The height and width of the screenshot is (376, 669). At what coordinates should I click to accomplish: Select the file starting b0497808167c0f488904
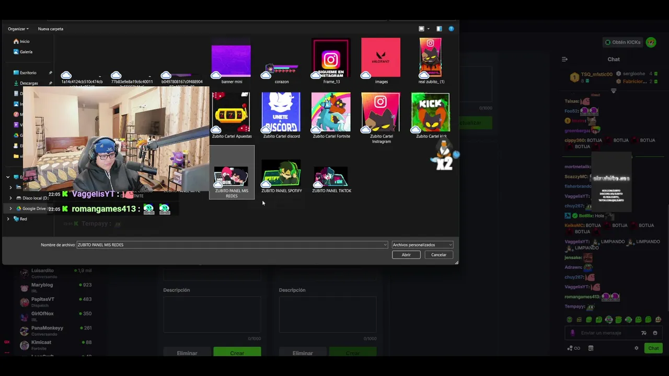coord(182,78)
